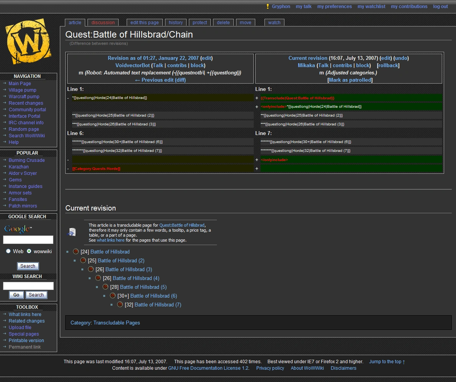Viewport: 456px width, 382px height.
Task: Open the history tab
Action: pyautogui.click(x=176, y=23)
